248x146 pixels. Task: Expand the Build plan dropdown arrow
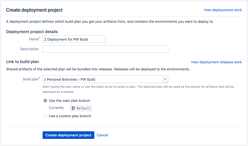[165, 79]
